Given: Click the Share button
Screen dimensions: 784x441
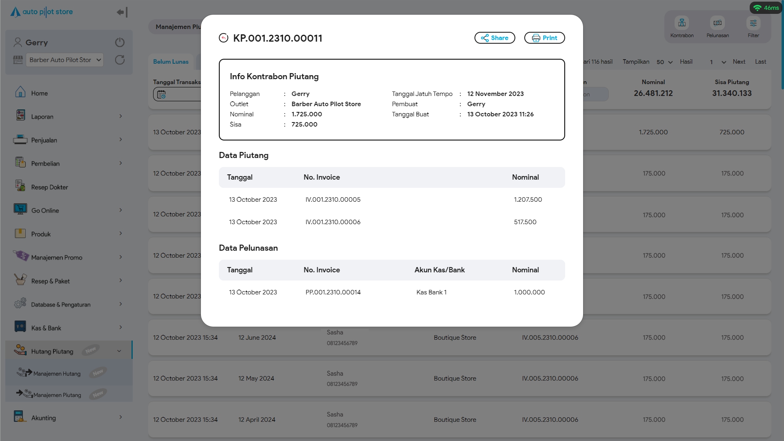Looking at the screenshot, I should tap(494, 38).
